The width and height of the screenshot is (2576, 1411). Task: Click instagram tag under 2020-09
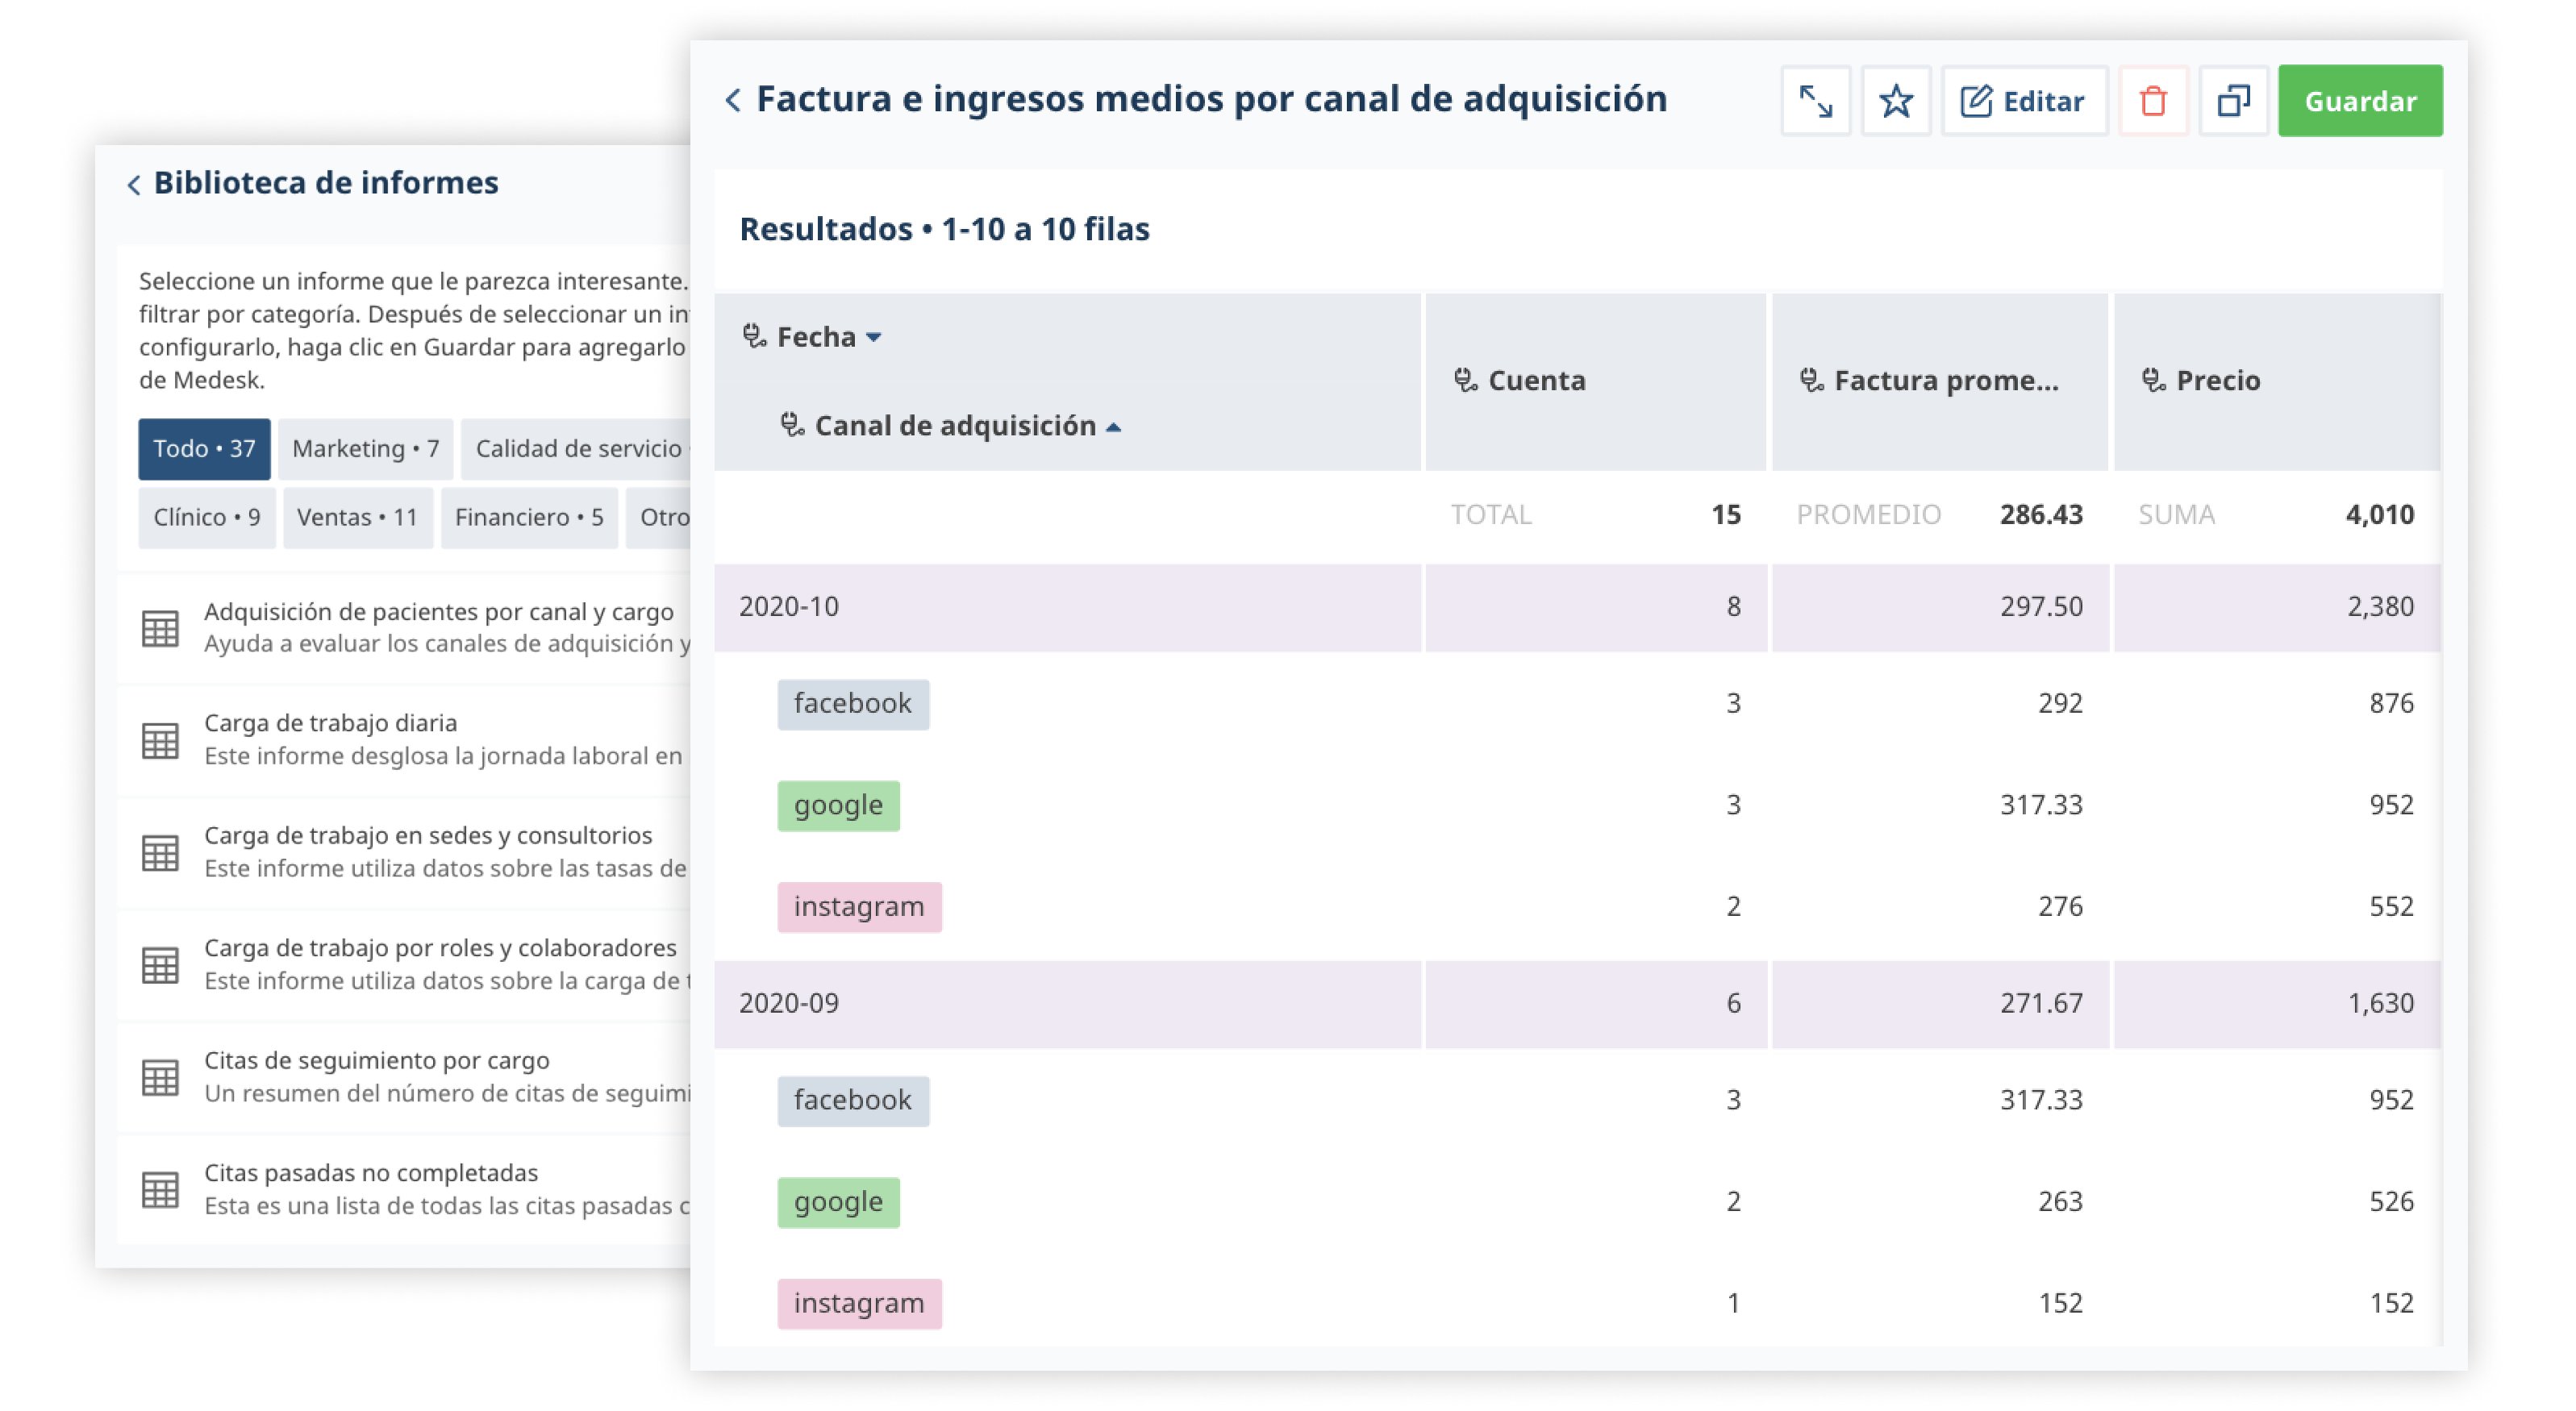859,1304
